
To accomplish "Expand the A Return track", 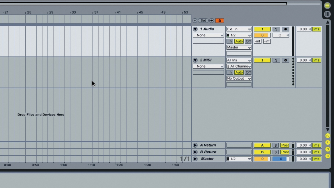I will click(x=195, y=145).
